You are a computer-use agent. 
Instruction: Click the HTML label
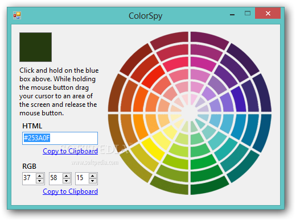(32, 126)
